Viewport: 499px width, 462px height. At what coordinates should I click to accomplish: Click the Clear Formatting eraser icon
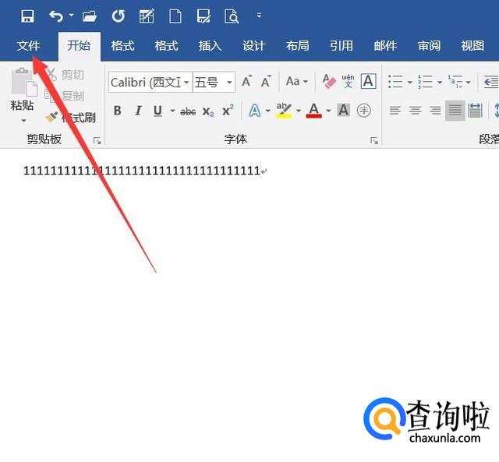[x=329, y=81]
